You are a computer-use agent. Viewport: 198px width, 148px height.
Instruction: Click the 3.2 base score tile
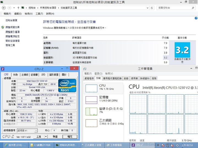[x=182, y=50]
